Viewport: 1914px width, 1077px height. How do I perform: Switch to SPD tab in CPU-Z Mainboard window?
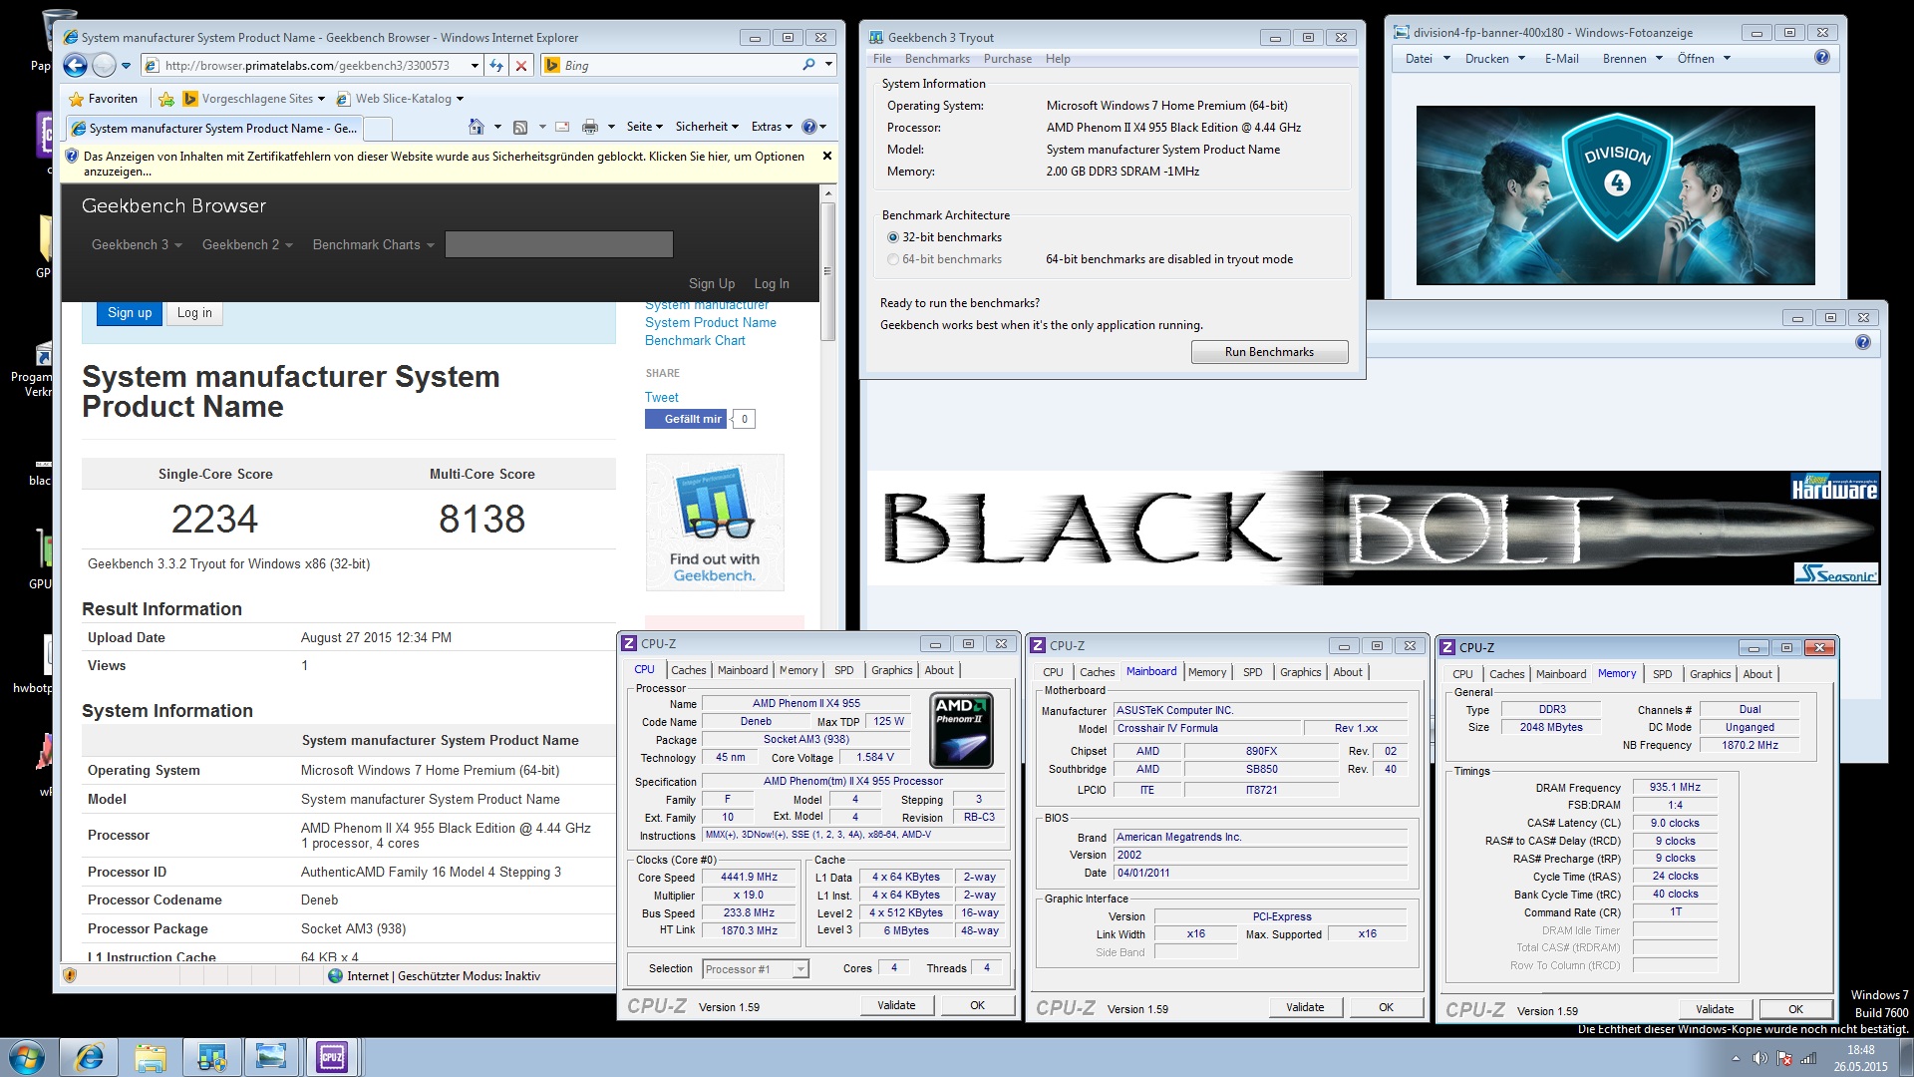[x=1253, y=672]
